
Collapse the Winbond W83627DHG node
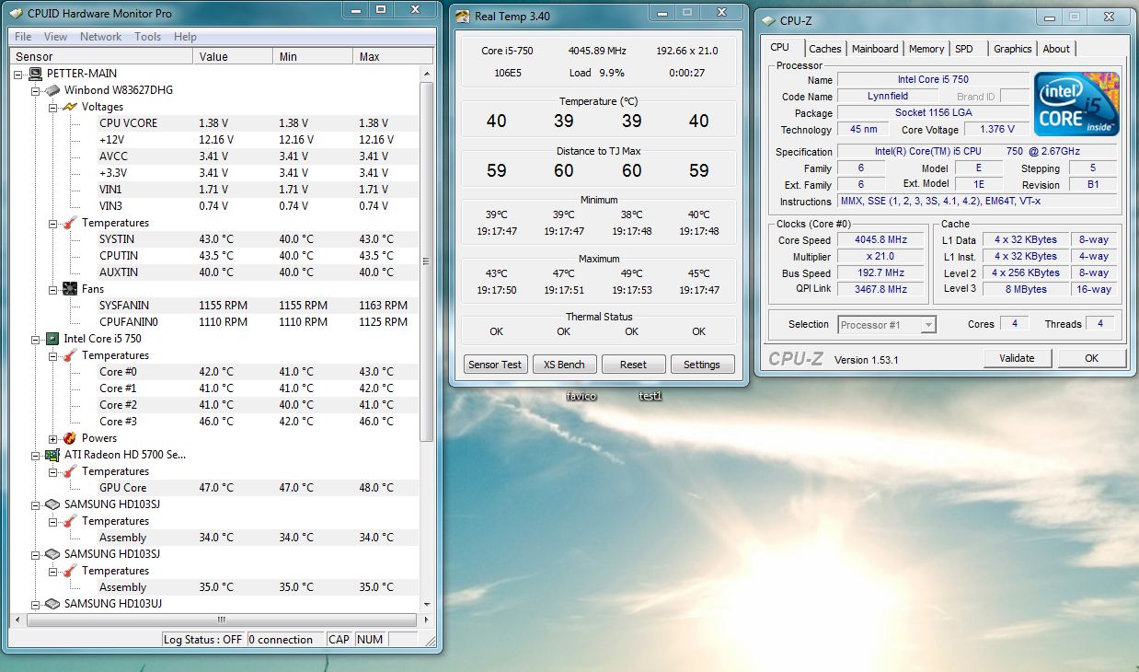tap(36, 90)
